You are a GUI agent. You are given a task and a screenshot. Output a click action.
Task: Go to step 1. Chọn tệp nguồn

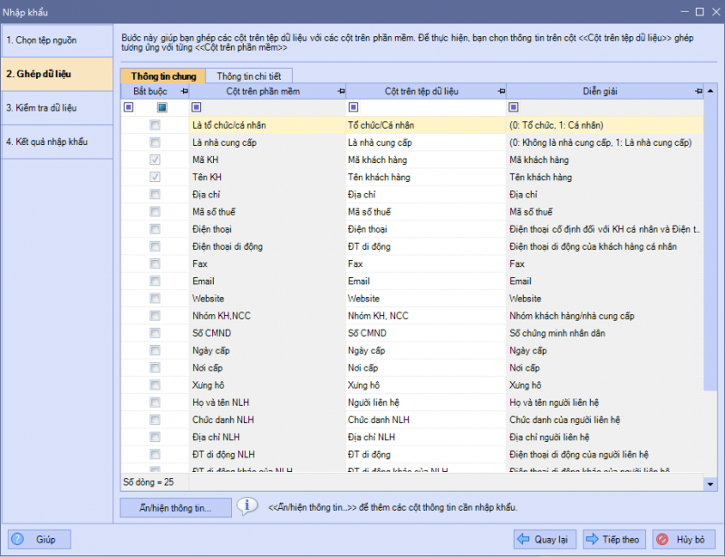[x=60, y=41]
